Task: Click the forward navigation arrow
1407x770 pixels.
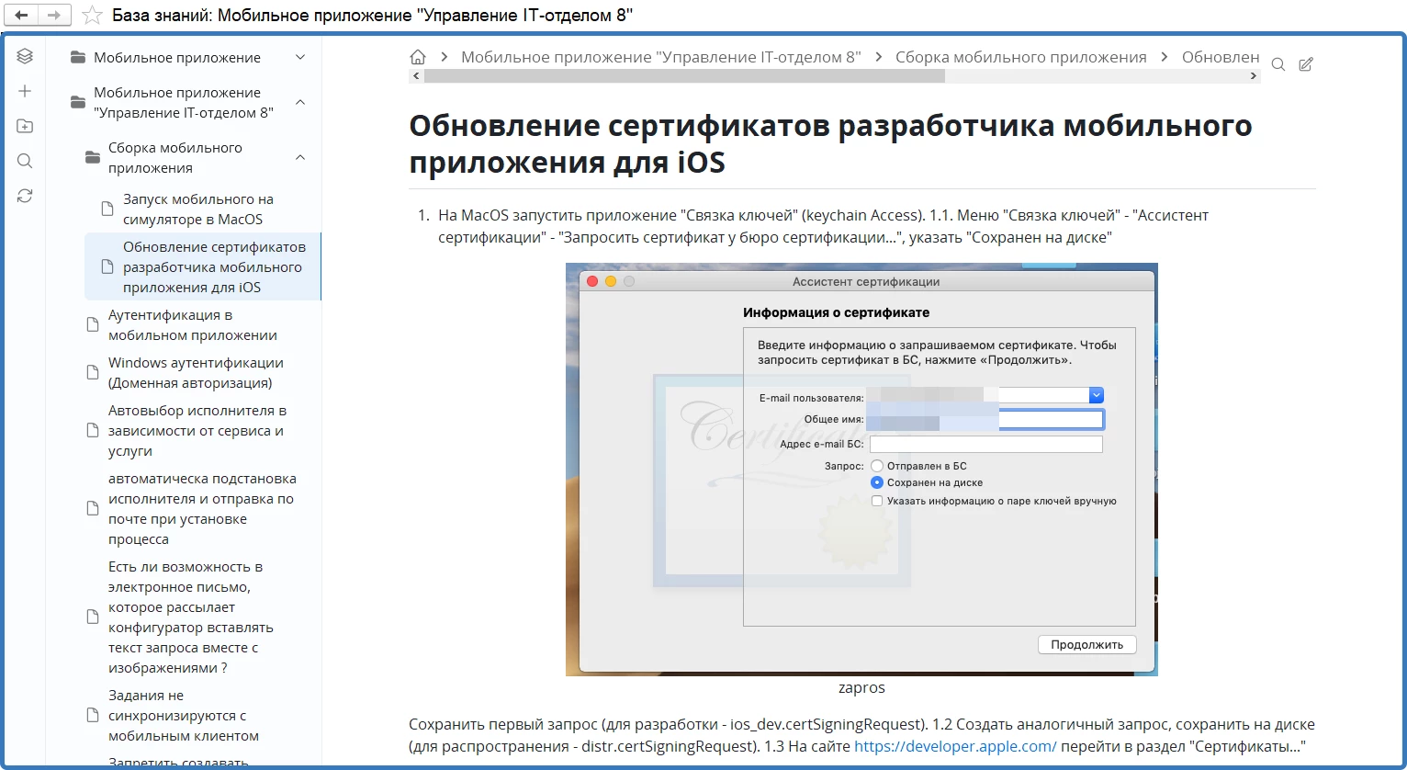Action: coord(54,16)
